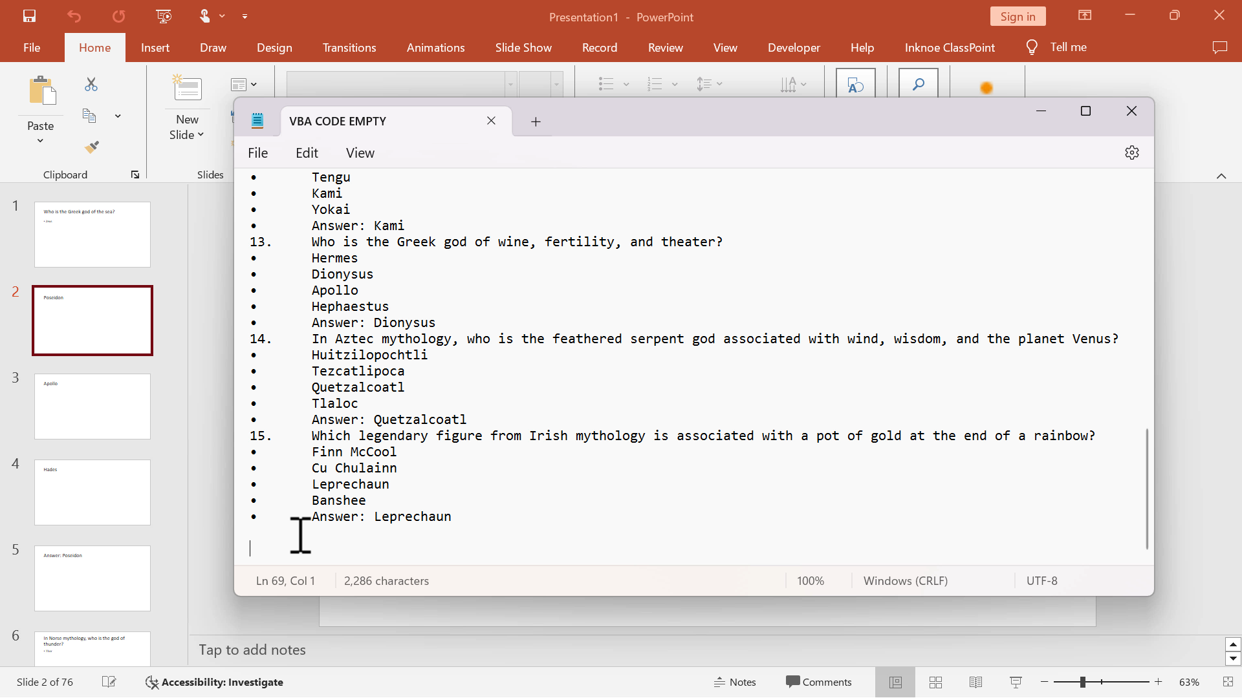This screenshot has width=1242, height=698.
Task: Click the Settings gear icon in Notepad
Action: (x=1132, y=153)
